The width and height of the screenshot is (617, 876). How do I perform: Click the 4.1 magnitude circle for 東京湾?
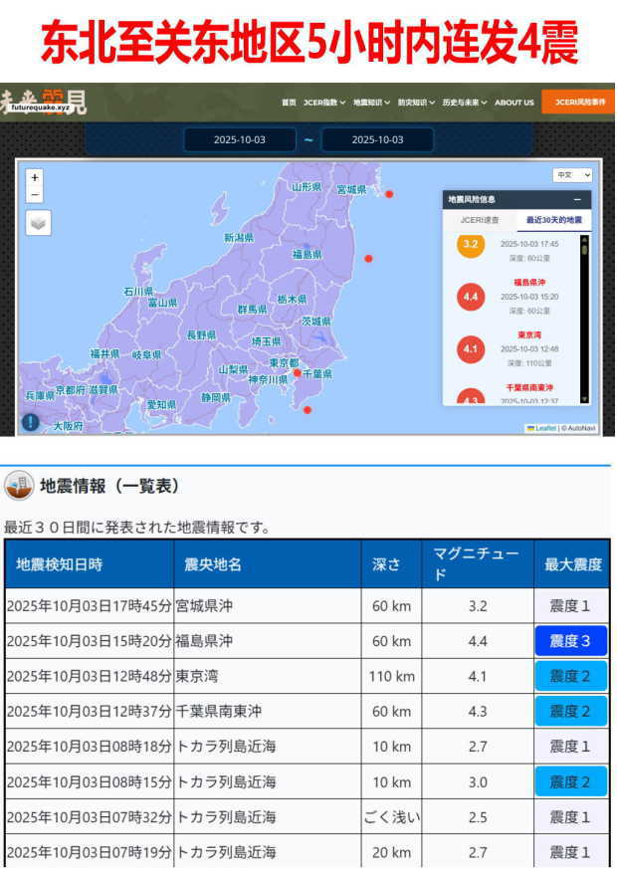(x=471, y=349)
